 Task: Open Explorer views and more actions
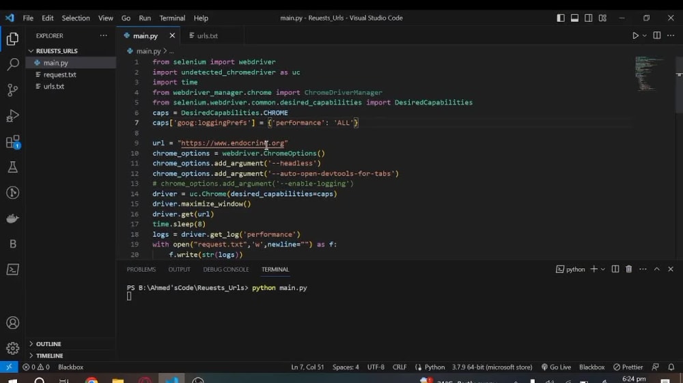click(103, 36)
